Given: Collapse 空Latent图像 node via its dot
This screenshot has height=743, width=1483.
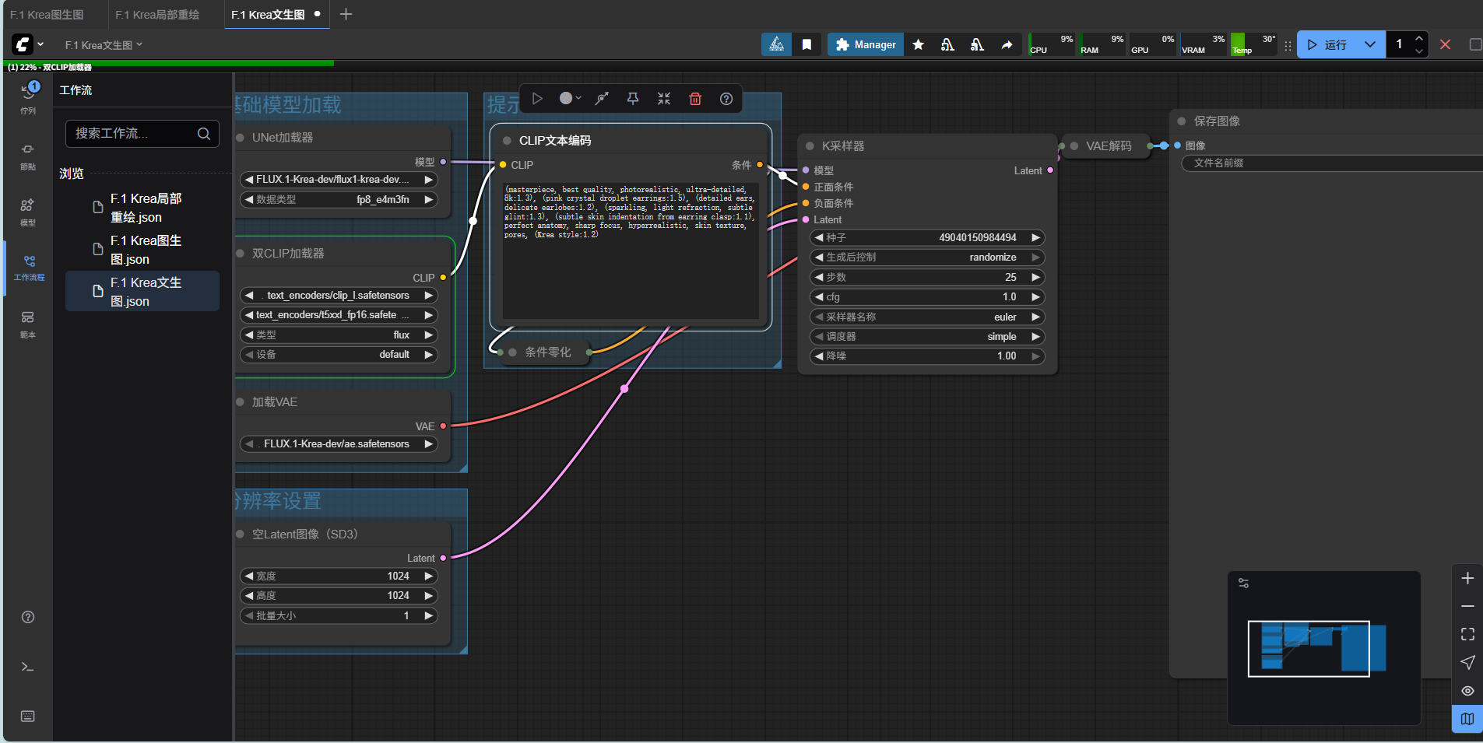Looking at the screenshot, I should click(x=241, y=534).
